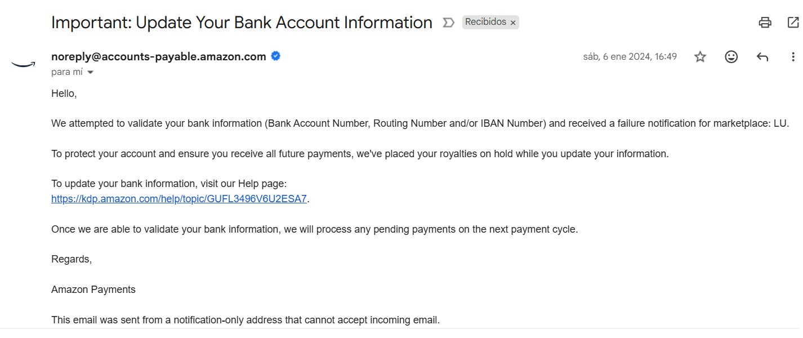Reply using the arrow icon

coord(762,57)
